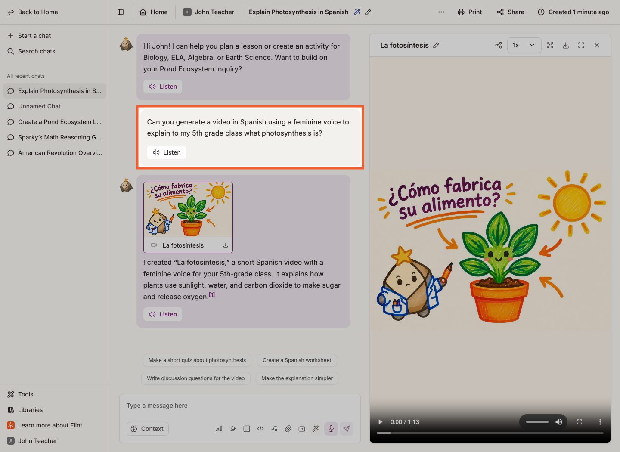
Task: Open Sparky's Math Reasoning chat
Action: (55, 137)
